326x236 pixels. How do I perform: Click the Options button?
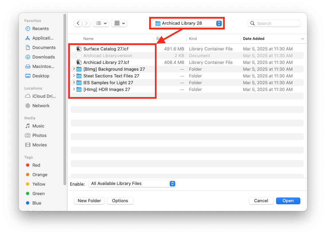(x=120, y=200)
